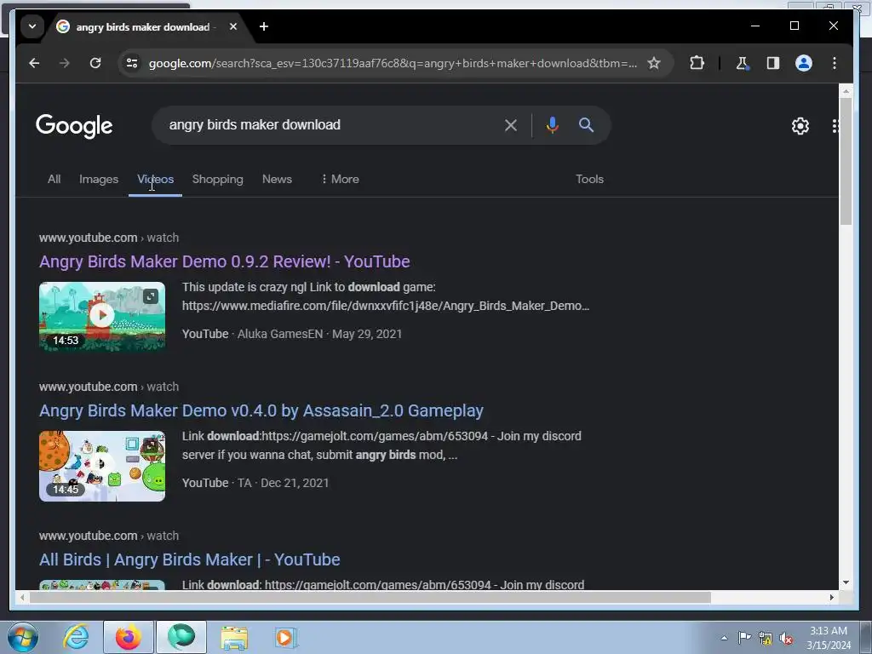872x654 pixels.
Task: Open Chrome Labs flask icon
Action: tap(742, 63)
